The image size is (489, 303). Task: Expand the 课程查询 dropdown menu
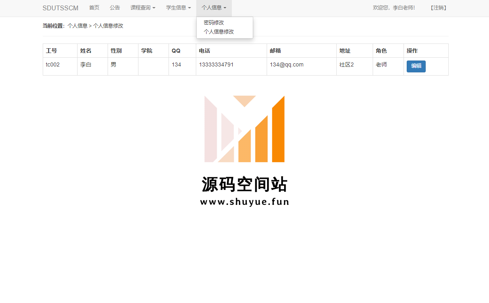coord(143,8)
